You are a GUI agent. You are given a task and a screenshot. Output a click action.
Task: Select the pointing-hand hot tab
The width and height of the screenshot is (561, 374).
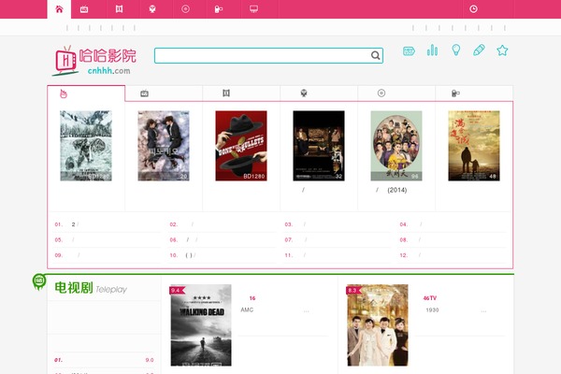click(x=86, y=93)
